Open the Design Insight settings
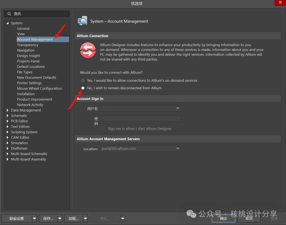Screen dimensions: 286x225 point(28,56)
